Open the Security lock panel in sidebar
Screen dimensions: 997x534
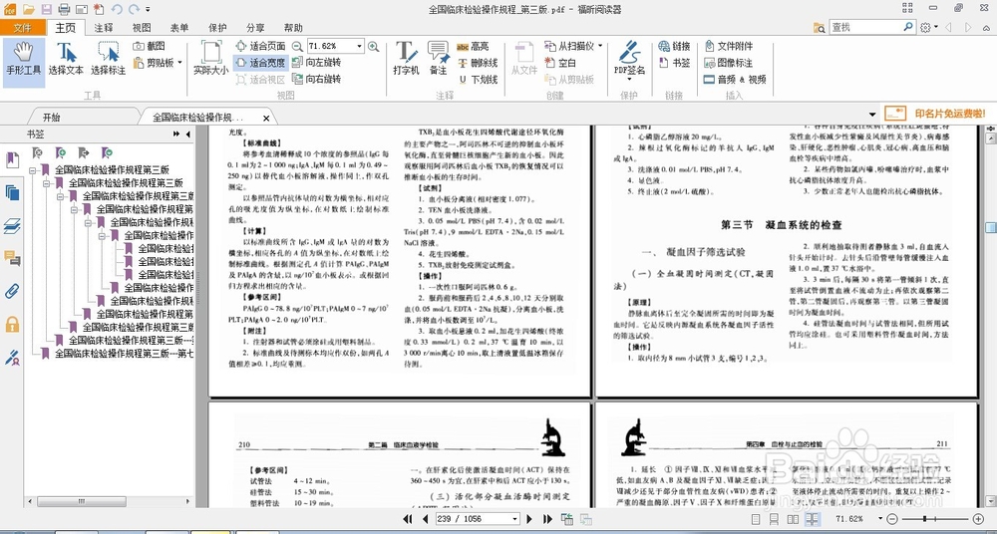pyautogui.click(x=12, y=324)
